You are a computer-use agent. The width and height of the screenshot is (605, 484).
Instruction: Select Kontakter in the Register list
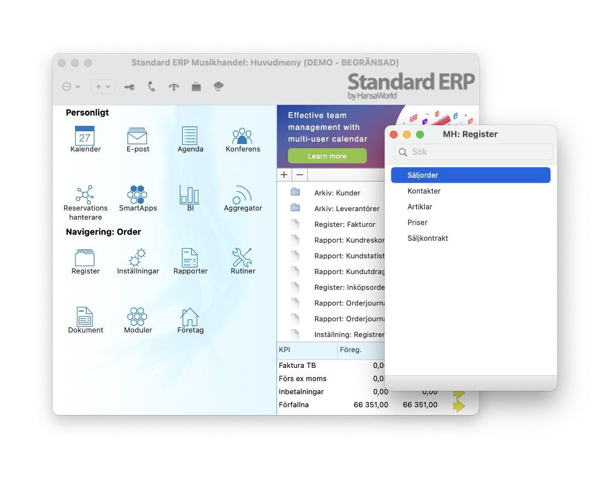[x=470, y=191]
